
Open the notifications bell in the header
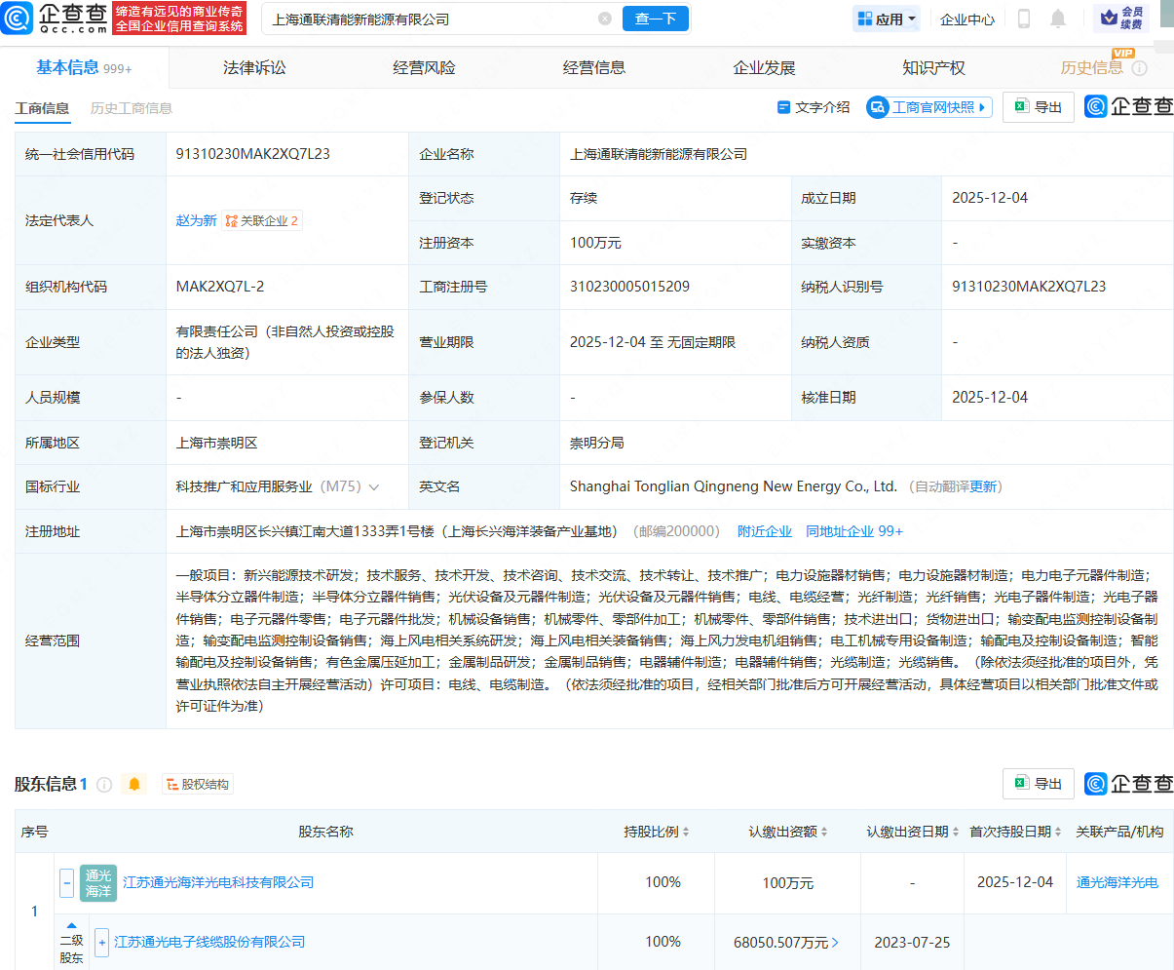tap(1058, 19)
